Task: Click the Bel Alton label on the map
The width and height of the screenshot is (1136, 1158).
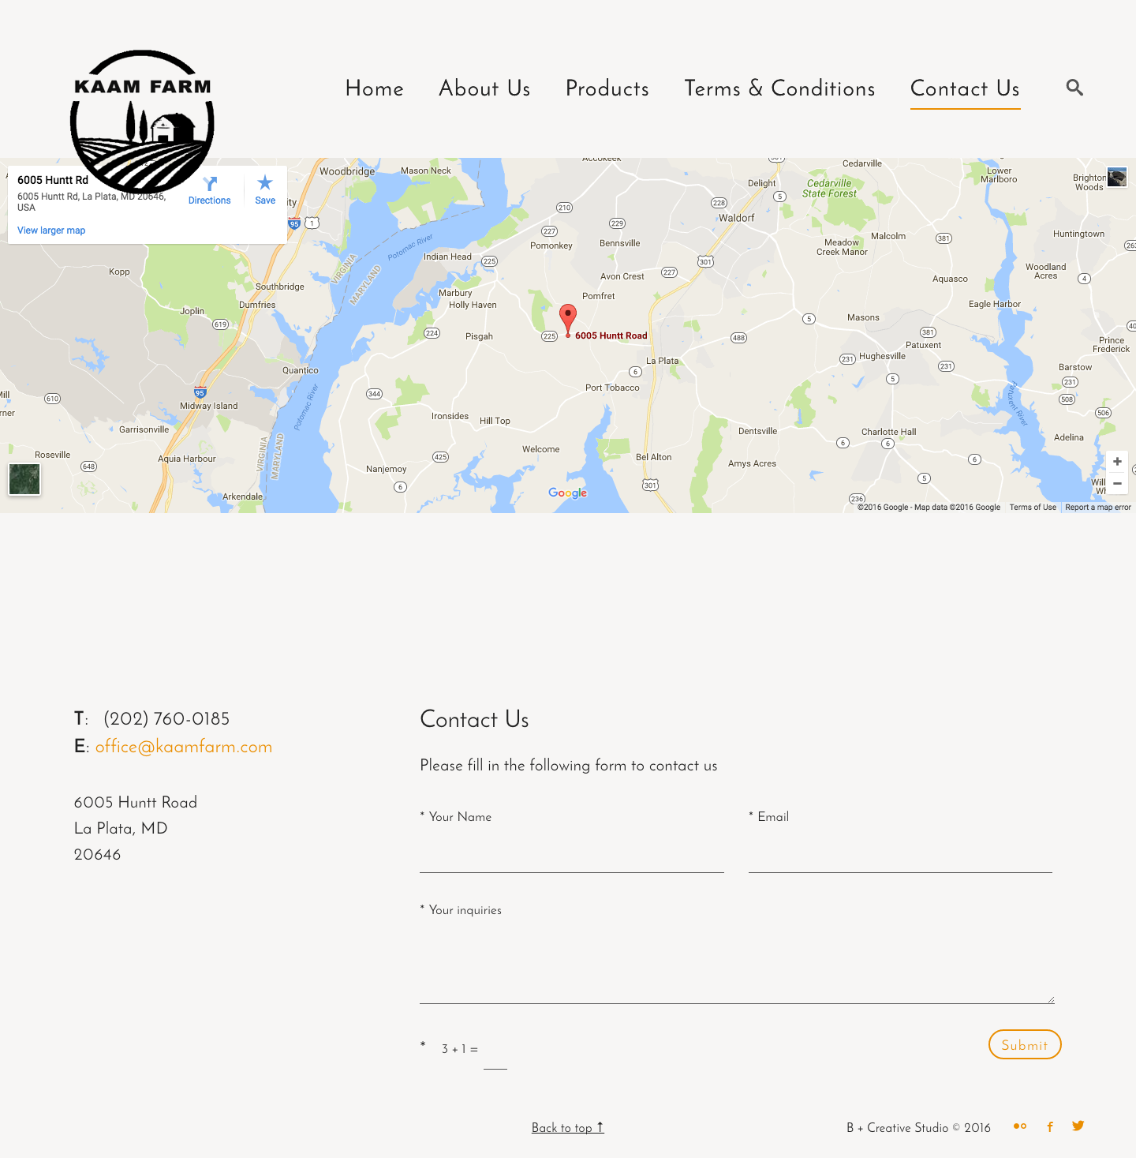Action: point(654,457)
